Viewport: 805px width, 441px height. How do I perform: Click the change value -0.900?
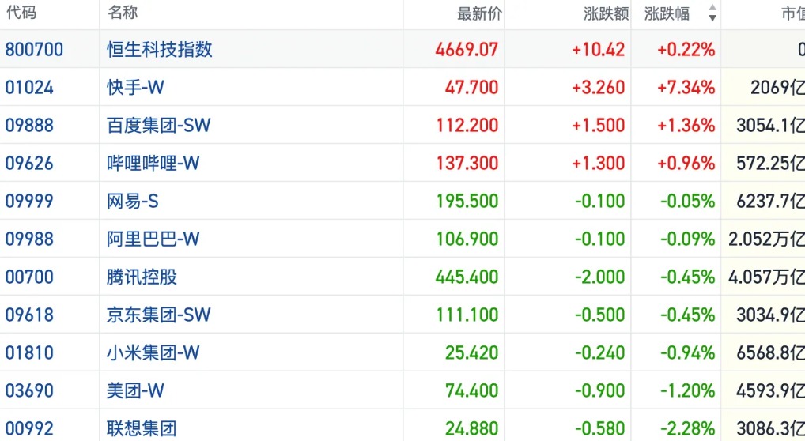click(x=599, y=390)
